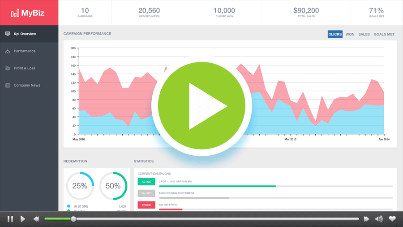Rewind using the skip-back arrow icon
Viewport: 403px width, 227px height.
click(36, 219)
